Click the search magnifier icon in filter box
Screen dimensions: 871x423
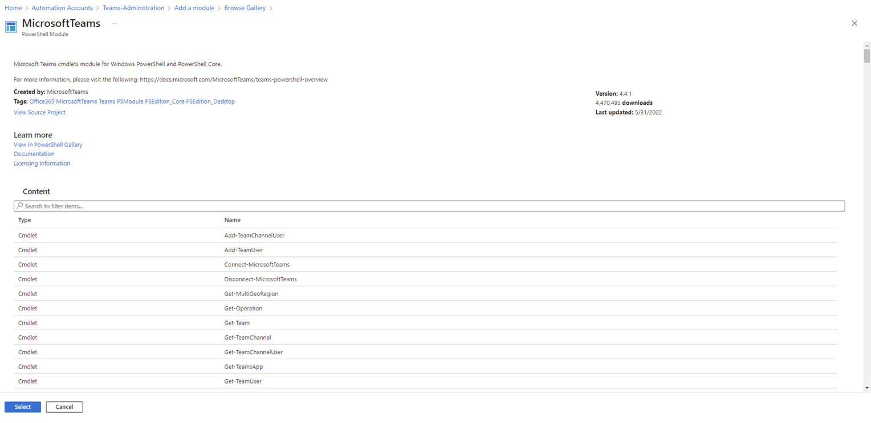(20, 206)
